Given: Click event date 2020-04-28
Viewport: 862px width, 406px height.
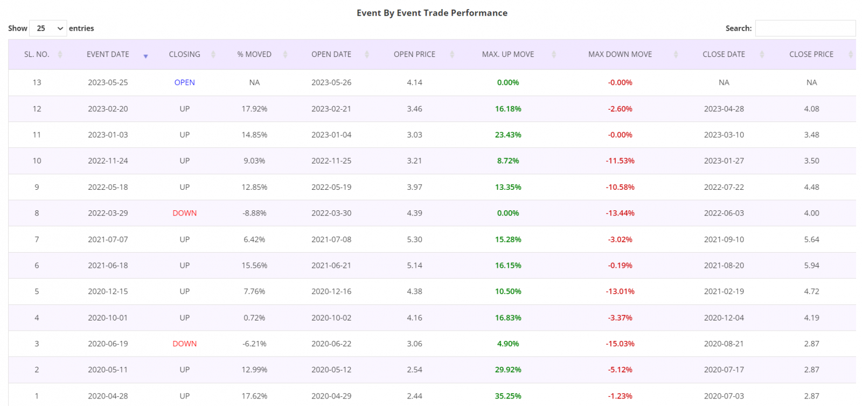Looking at the screenshot, I should point(108,396).
